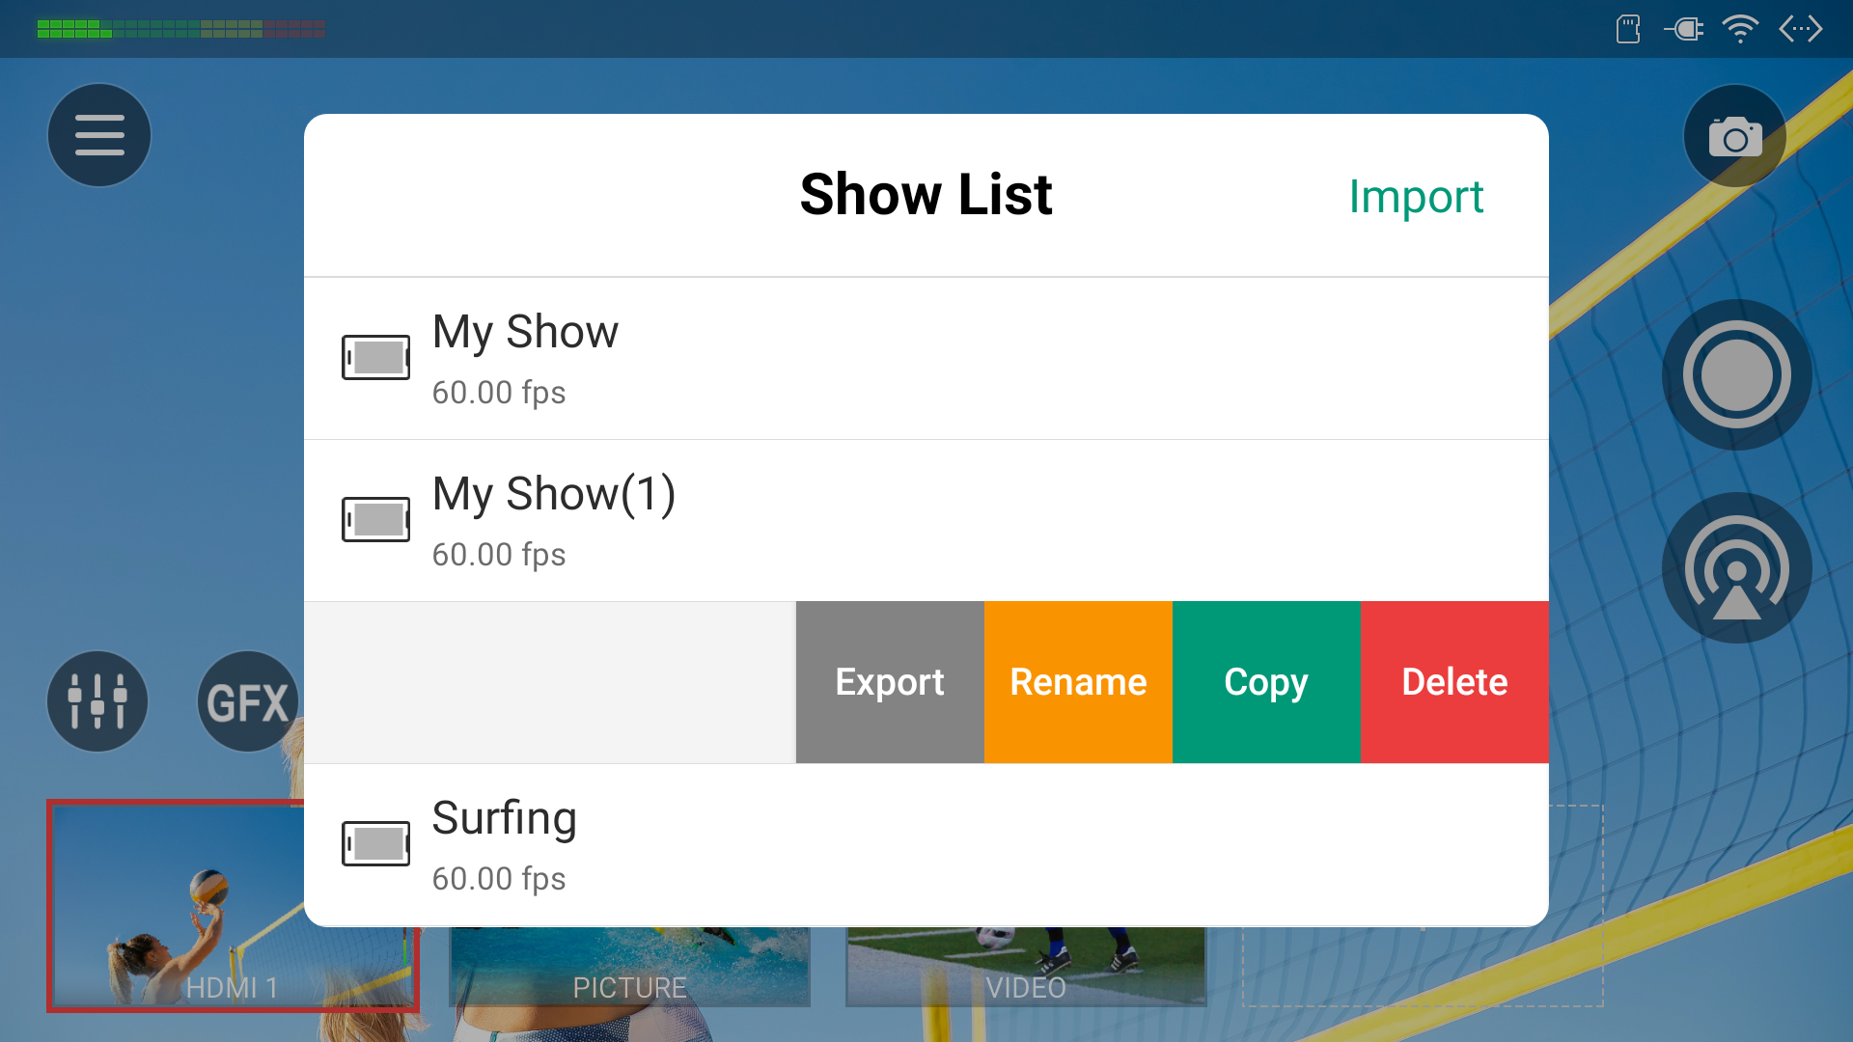Tap the power plug status icon
The height and width of the screenshot is (1042, 1853).
tap(1684, 29)
